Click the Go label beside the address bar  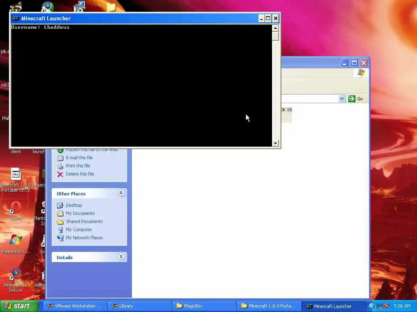[x=360, y=99]
